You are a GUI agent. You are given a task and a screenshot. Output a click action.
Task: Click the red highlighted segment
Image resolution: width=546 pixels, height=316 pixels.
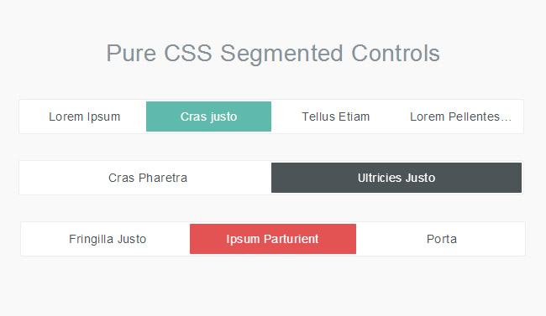[273, 239]
